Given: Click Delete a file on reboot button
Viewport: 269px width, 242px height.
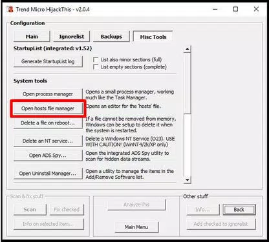Looking at the screenshot, I should [48, 123].
